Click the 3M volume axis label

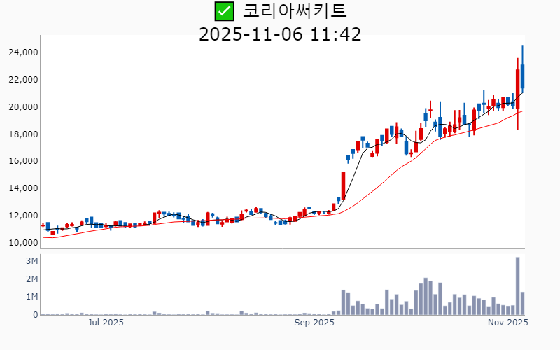tap(31, 261)
